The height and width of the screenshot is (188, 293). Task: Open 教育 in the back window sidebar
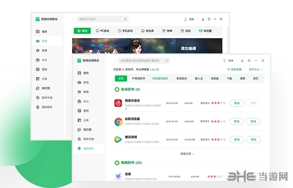point(41,51)
